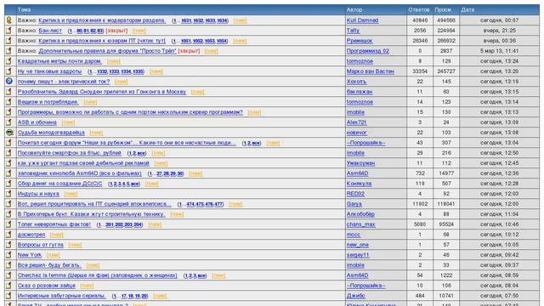Open thread 'Критика и предложения к модераторам раздела'
544x306 pixels.
(102, 20)
